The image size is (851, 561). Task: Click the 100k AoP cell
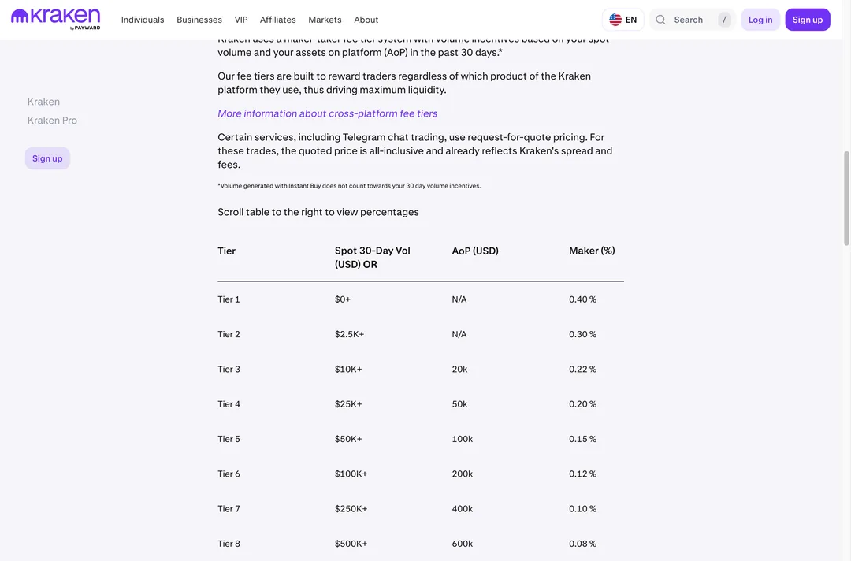pos(463,439)
